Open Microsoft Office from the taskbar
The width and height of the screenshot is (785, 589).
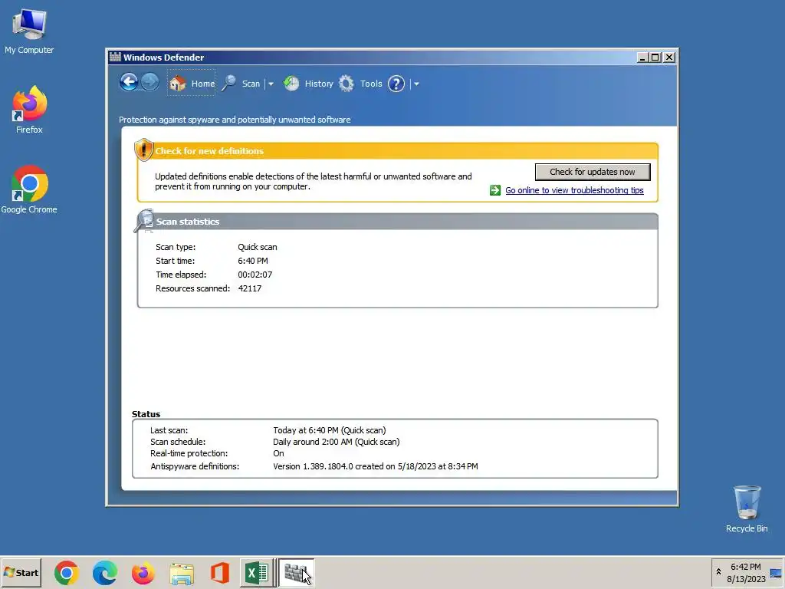point(220,573)
